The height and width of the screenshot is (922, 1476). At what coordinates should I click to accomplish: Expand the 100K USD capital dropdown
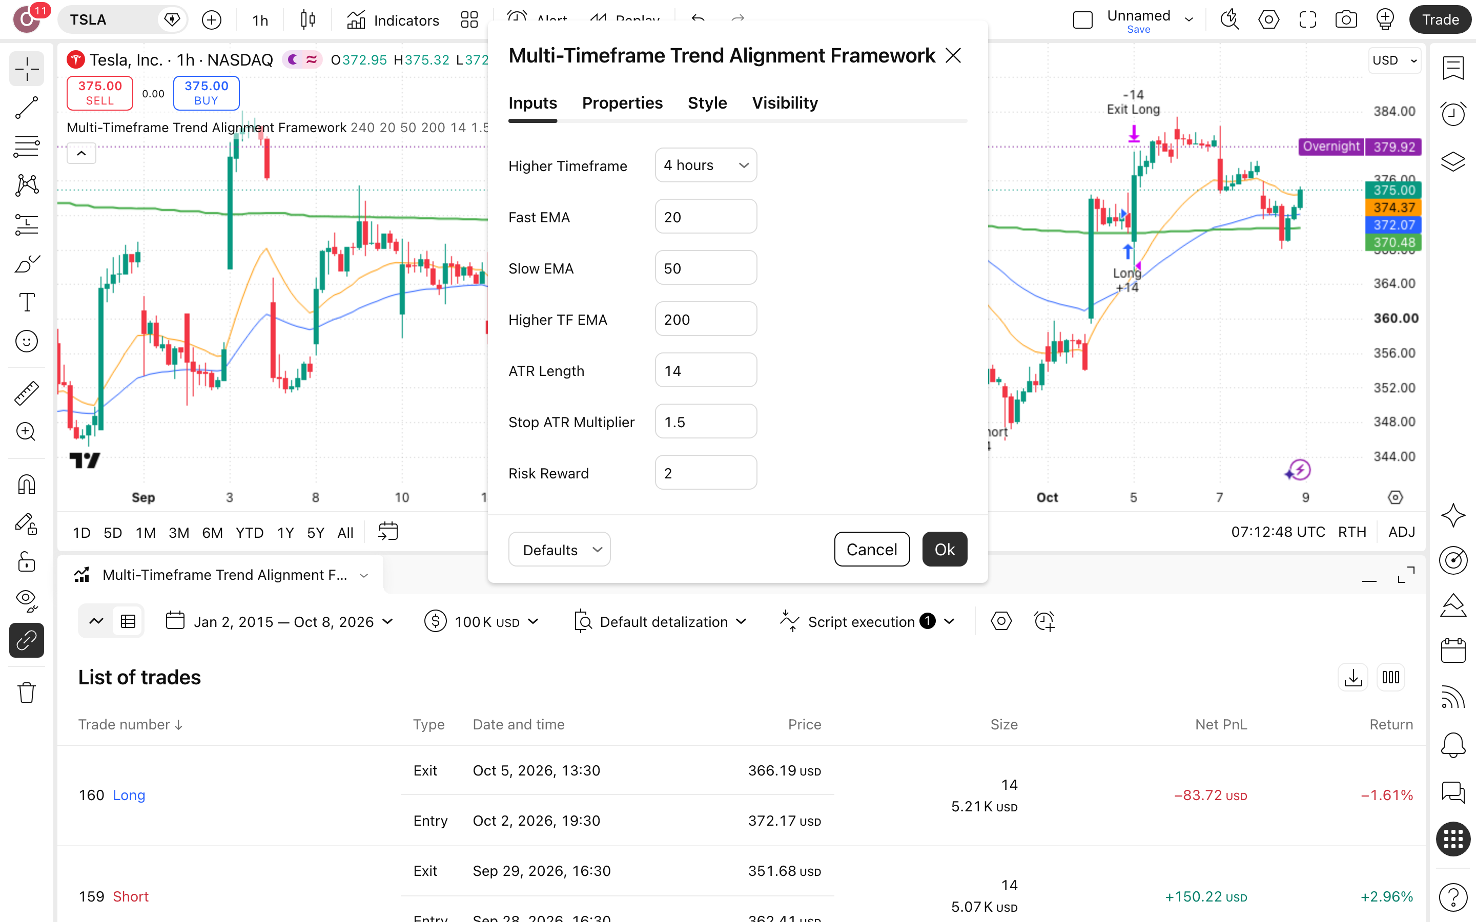click(x=482, y=621)
